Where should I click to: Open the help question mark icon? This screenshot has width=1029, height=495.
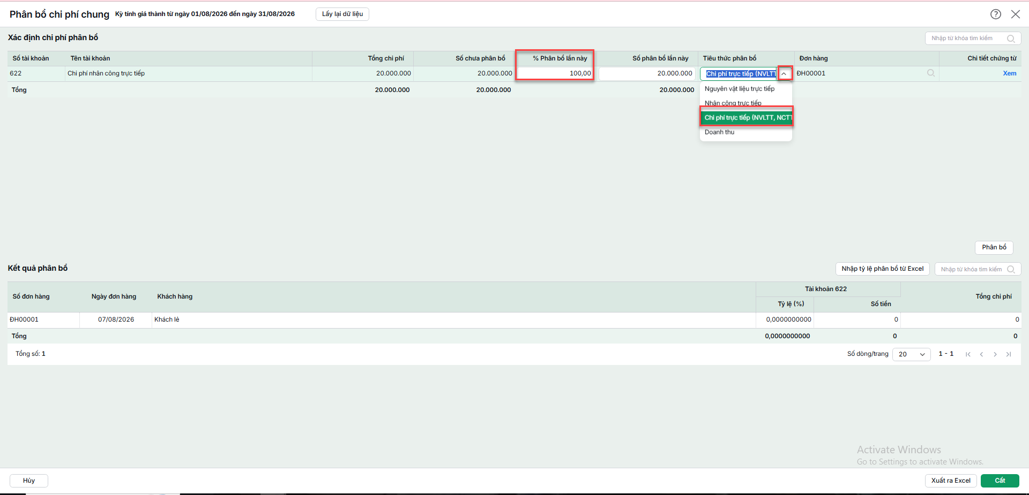[995, 14]
